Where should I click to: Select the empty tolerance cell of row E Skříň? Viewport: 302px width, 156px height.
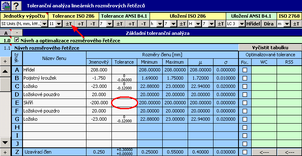pyautogui.click(x=124, y=103)
